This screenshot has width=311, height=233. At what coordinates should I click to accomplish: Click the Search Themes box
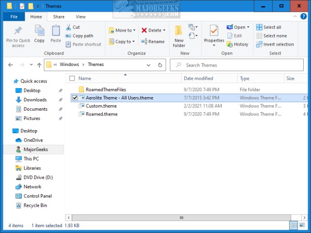tap(237, 65)
